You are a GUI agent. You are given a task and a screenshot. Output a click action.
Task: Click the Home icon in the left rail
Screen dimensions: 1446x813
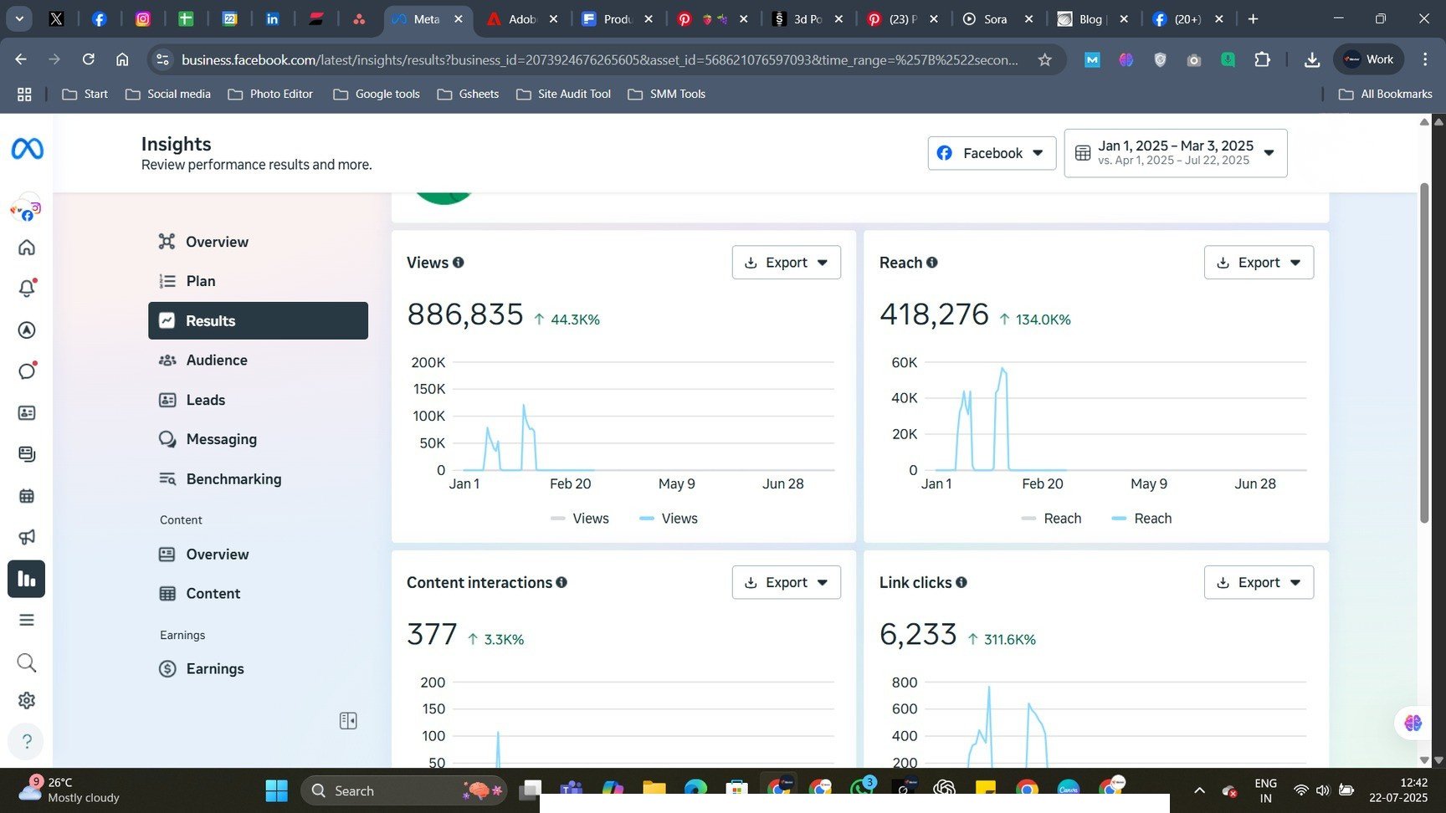coord(27,248)
